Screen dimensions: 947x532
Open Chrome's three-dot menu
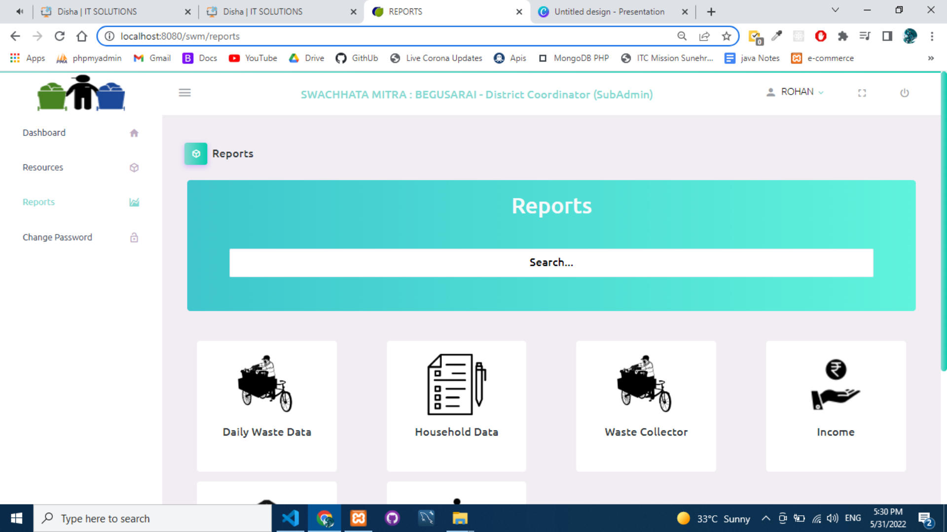[x=932, y=36]
